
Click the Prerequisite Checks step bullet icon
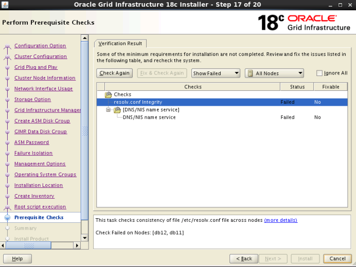pyautogui.click(x=8, y=218)
